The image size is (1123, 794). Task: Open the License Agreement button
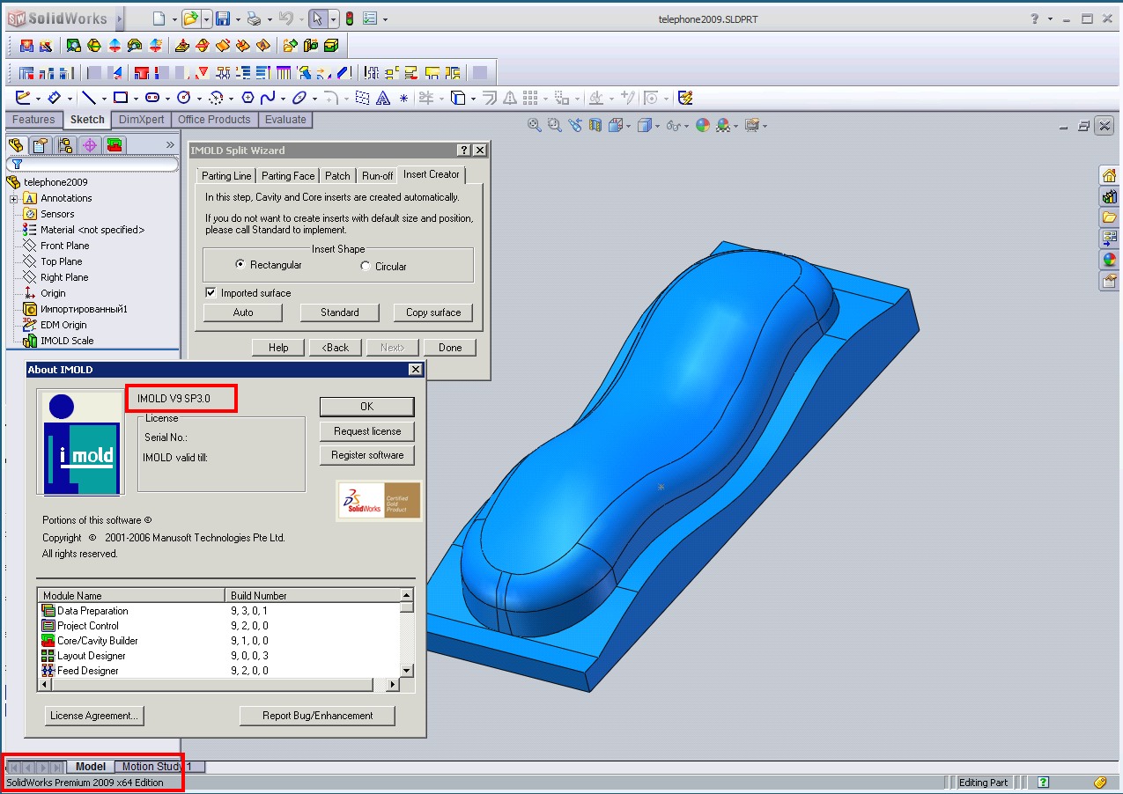tap(94, 716)
